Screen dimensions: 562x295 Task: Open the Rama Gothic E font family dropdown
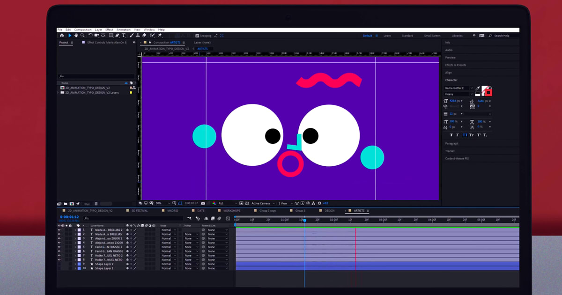pyautogui.click(x=458, y=88)
